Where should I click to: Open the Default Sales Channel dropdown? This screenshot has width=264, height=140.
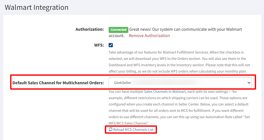tap(180, 83)
